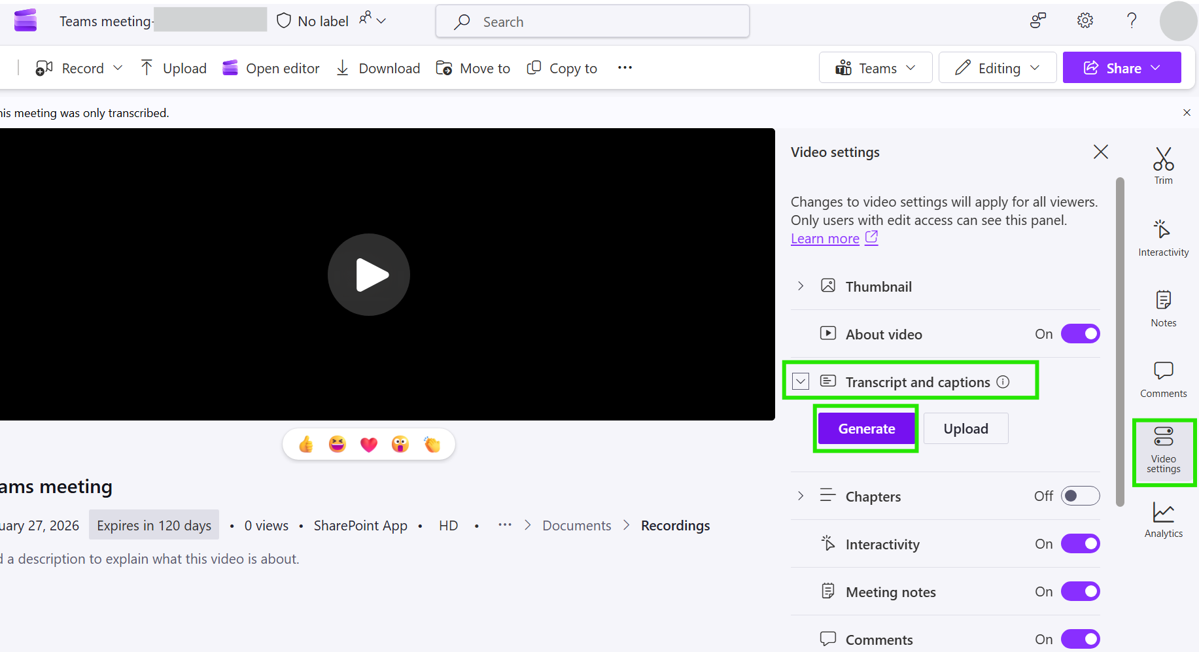React with the clapping hands emoji
The width and height of the screenshot is (1199, 652).
pyautogui.click(x=432, y=445)
